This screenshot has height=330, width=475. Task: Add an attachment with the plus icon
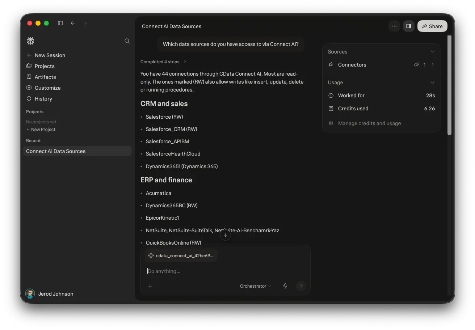150,286
